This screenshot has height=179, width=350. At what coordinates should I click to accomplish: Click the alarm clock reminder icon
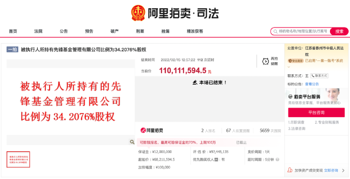(x=266, y=61)
